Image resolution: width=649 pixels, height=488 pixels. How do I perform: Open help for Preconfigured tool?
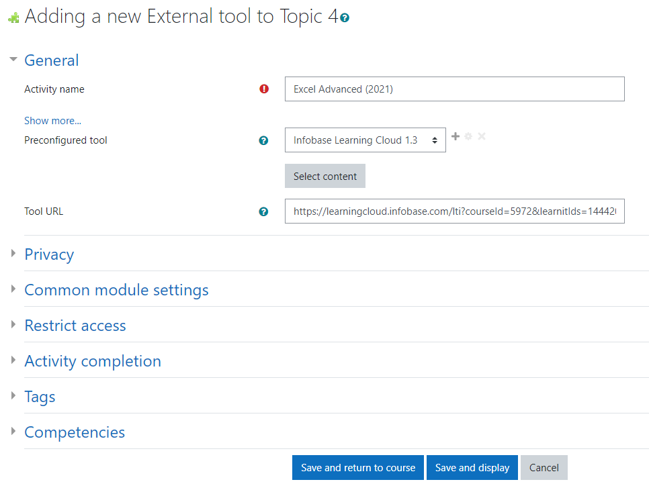(x=263, y=140)
